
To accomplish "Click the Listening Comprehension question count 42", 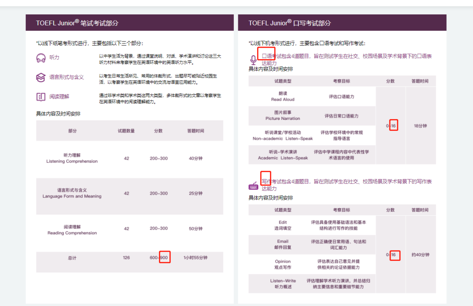I will pyautogui.click(x=127, y=158).
